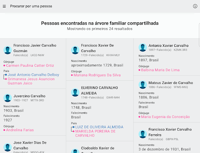The image size is (200, 153).
Task: Click 'Mostrando os primeiros 24 resultados' text
Action: [x=100, y=29]
